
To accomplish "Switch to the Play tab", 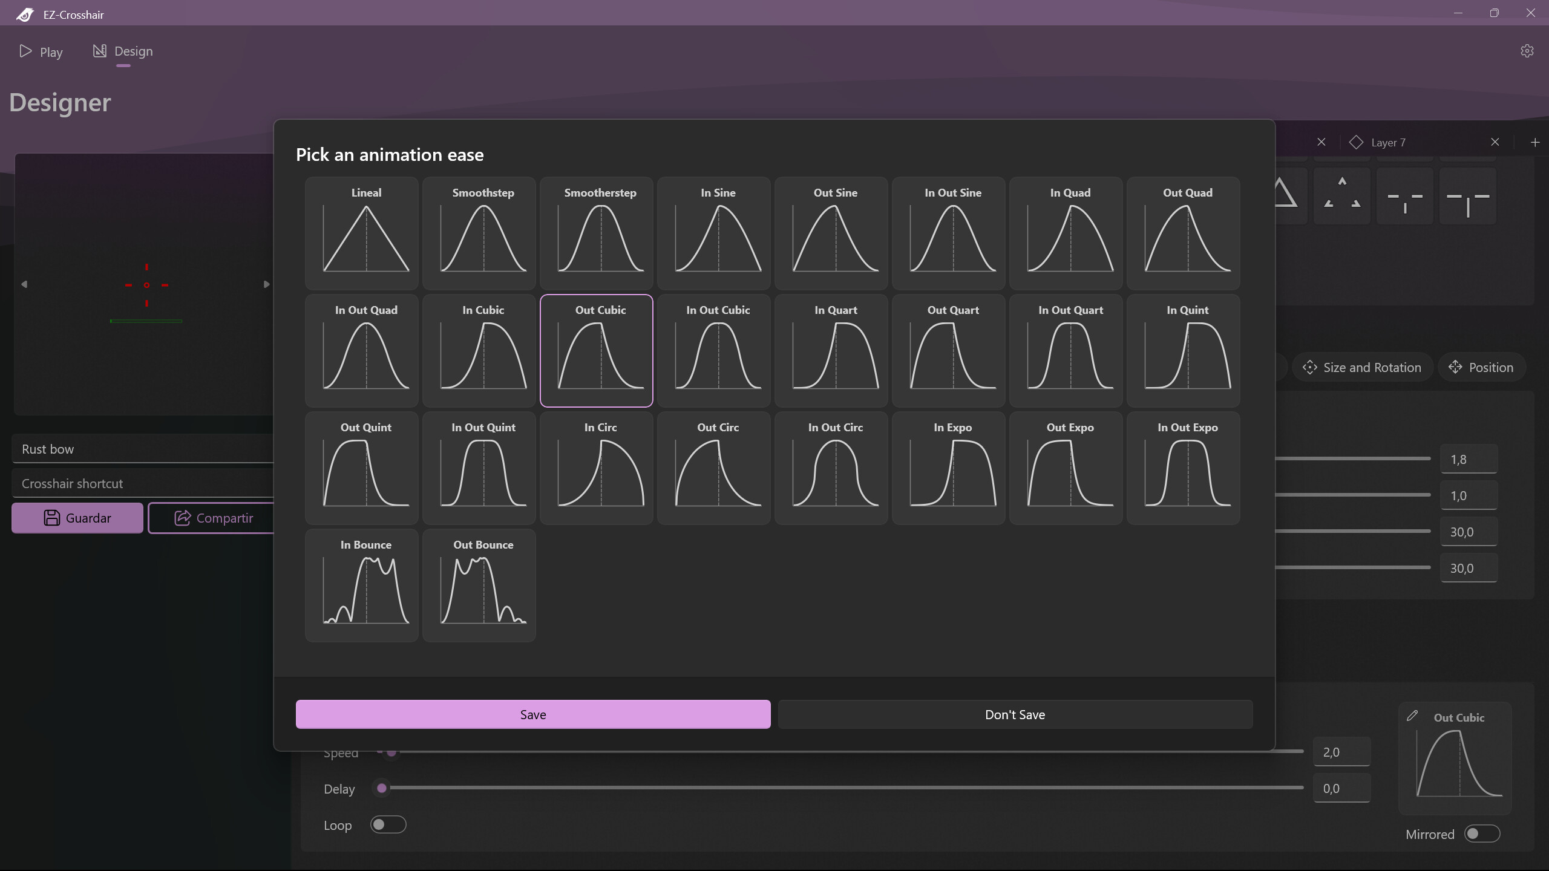I will 41,52.
